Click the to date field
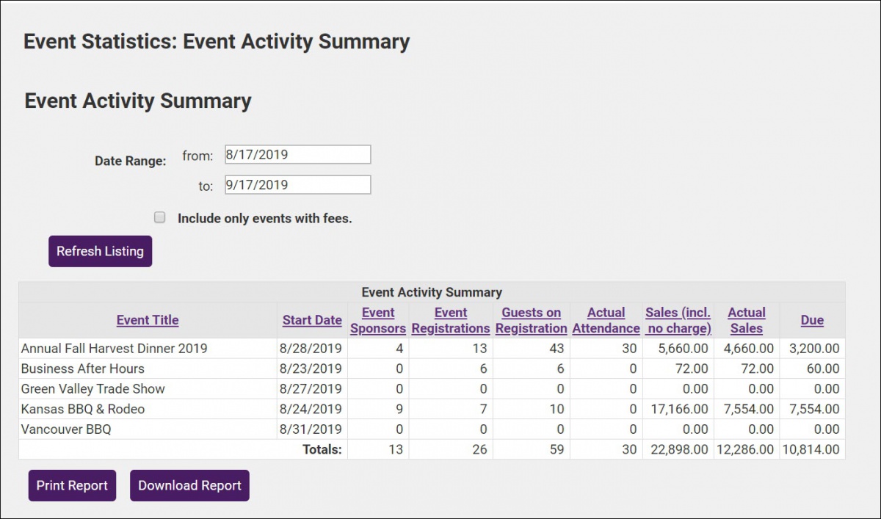Image resolution: width=881 pixels, height=519 pixels. pos(297,184)
